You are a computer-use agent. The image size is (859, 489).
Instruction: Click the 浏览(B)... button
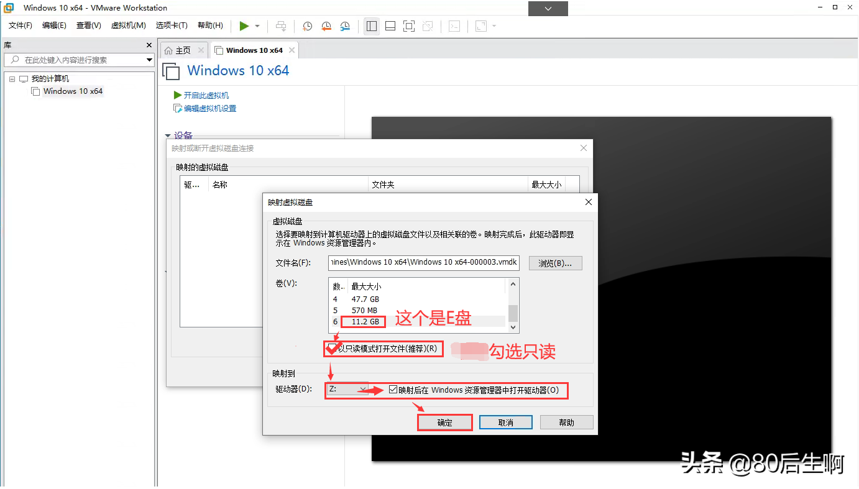(556, 263)
